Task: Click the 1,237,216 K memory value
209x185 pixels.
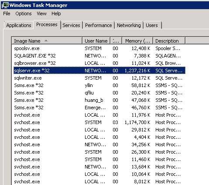Action: click(137, 71)
